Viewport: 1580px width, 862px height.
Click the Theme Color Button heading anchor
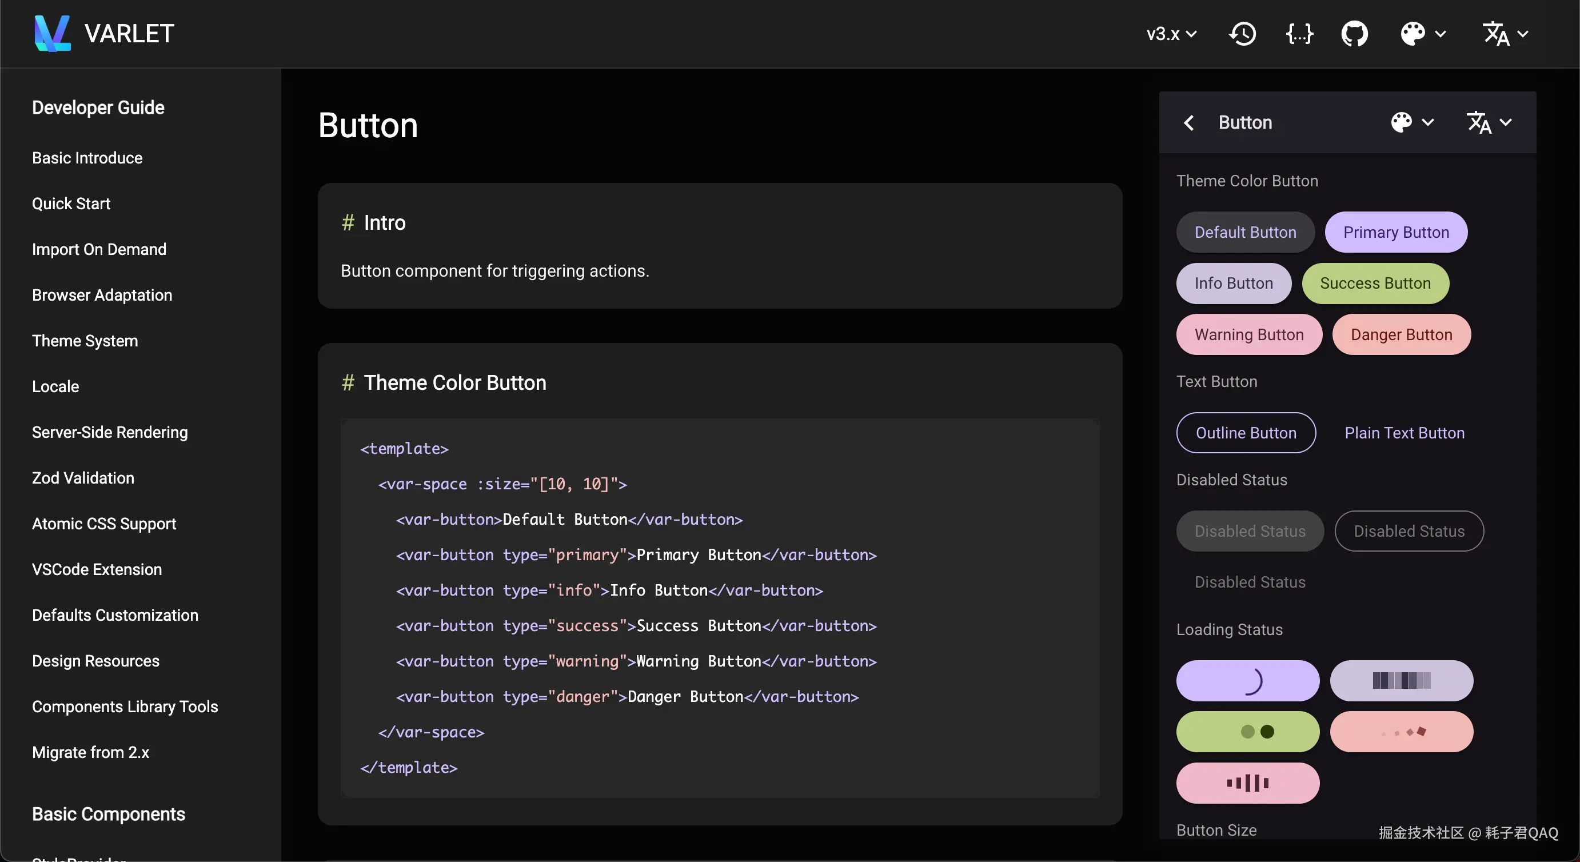[x=348, y=383]
